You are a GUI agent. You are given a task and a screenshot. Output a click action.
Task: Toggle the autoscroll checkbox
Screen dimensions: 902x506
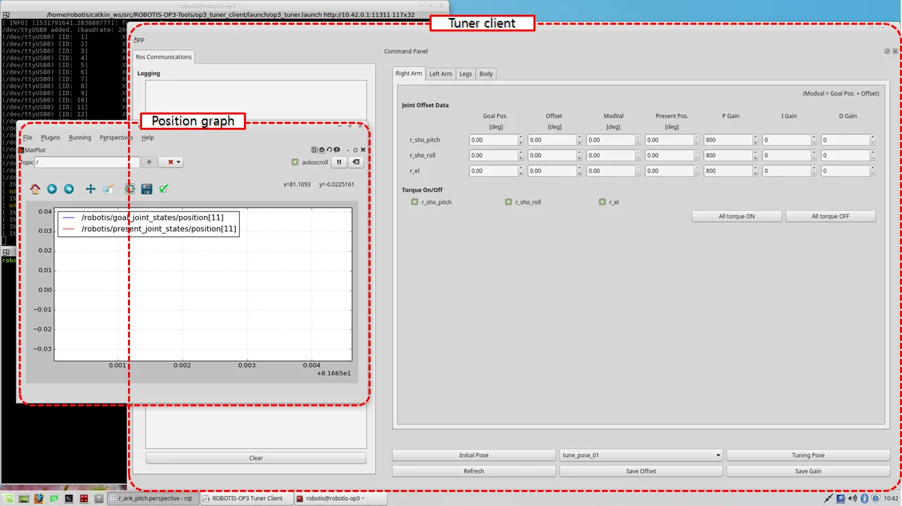(x=295, y=163)
